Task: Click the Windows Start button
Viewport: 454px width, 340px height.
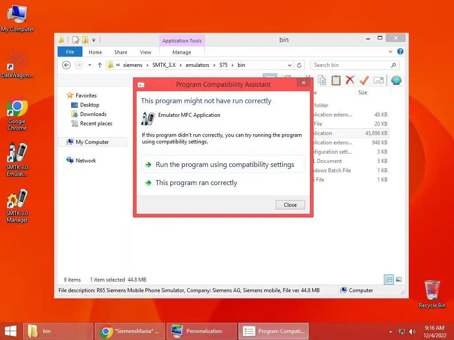Action: click(x=11, y=331)
